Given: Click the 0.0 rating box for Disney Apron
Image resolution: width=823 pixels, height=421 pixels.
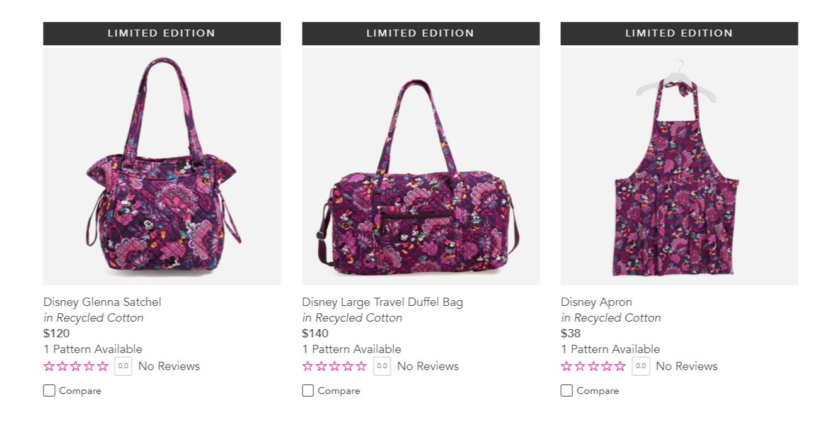Looking at the screenshot, I should click(x=641, y=366).
